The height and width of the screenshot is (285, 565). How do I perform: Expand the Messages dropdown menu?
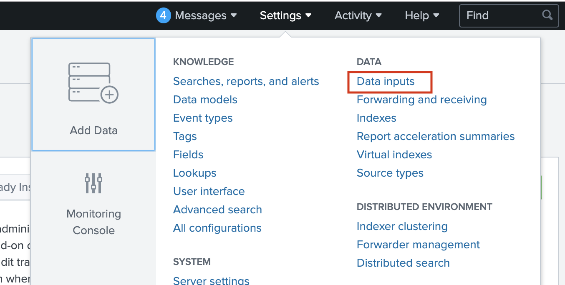click(x=206, y=15)
